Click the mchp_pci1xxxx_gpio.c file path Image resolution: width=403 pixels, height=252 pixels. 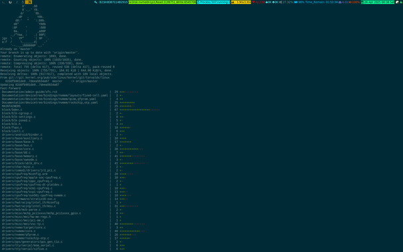(41, 213)
